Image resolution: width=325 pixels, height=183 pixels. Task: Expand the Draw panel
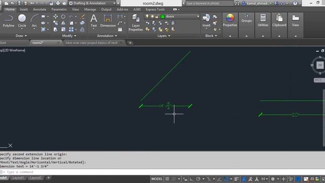[21, 36]
